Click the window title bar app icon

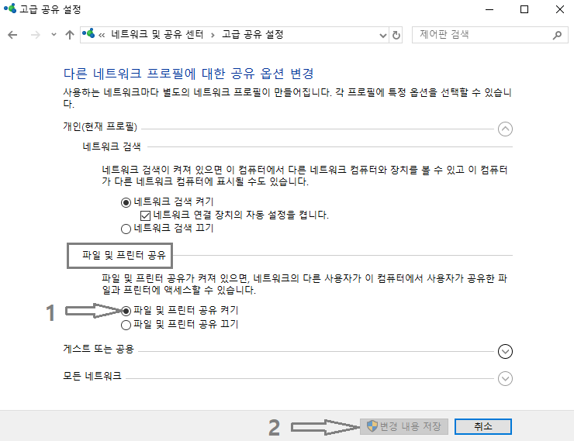coord(10,9)
